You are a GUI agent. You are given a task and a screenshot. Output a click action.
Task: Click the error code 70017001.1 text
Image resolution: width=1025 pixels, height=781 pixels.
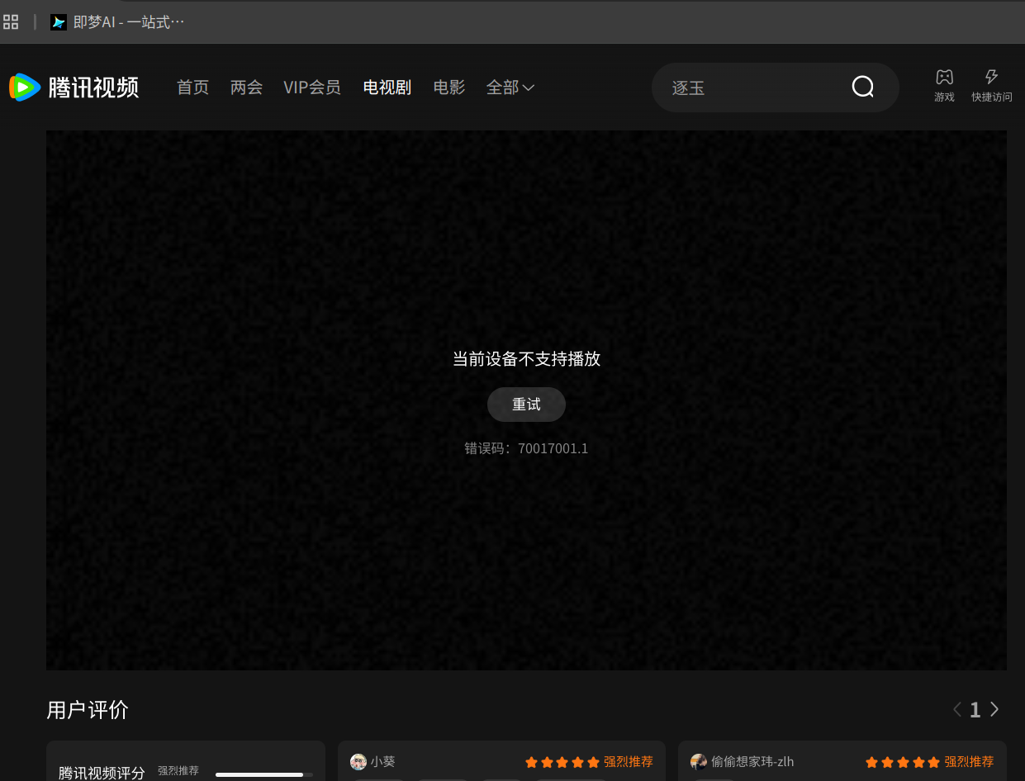pyautogui.click(x=526, y=448)
